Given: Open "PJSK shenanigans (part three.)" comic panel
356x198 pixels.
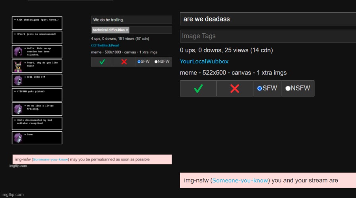Looking at the screenshot, I should click(37, 23).
